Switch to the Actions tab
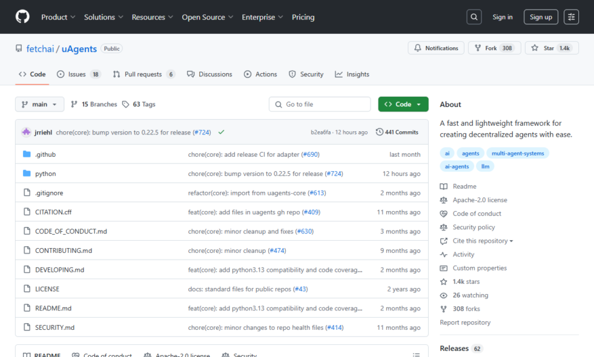594x357 pixels. click(x=260, y=74)
